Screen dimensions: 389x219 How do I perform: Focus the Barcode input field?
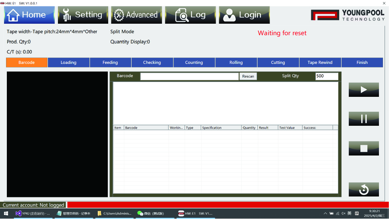coord(189,76)
